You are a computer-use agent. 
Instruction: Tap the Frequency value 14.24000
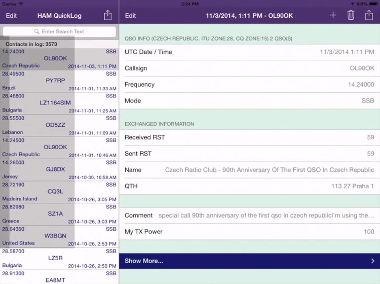coord(361,84)
